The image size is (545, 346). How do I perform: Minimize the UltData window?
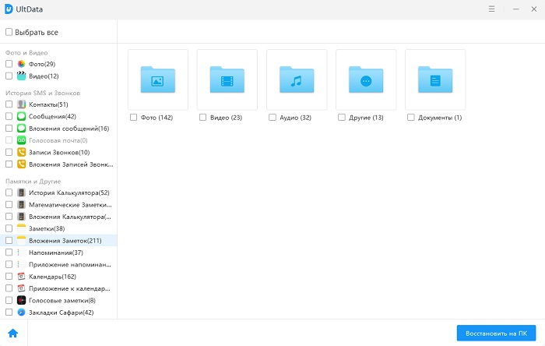(x=516, y=9)
